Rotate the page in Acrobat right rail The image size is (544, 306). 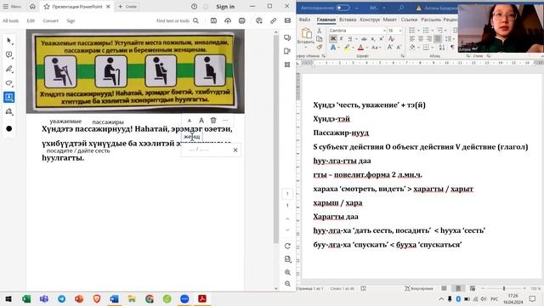[x=287, y=246]
